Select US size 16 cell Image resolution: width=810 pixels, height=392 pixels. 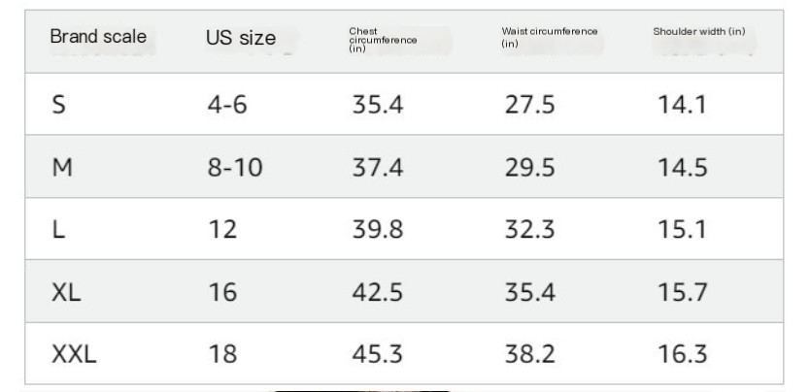tap(222, 292)
